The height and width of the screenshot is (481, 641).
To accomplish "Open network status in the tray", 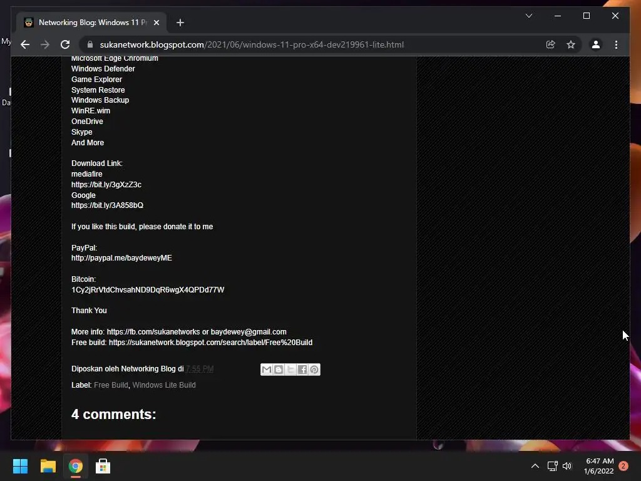I will [552, 466].
